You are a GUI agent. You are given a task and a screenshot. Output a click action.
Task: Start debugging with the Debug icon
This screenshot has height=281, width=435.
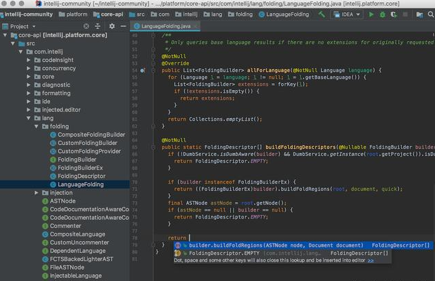point(383,14)
